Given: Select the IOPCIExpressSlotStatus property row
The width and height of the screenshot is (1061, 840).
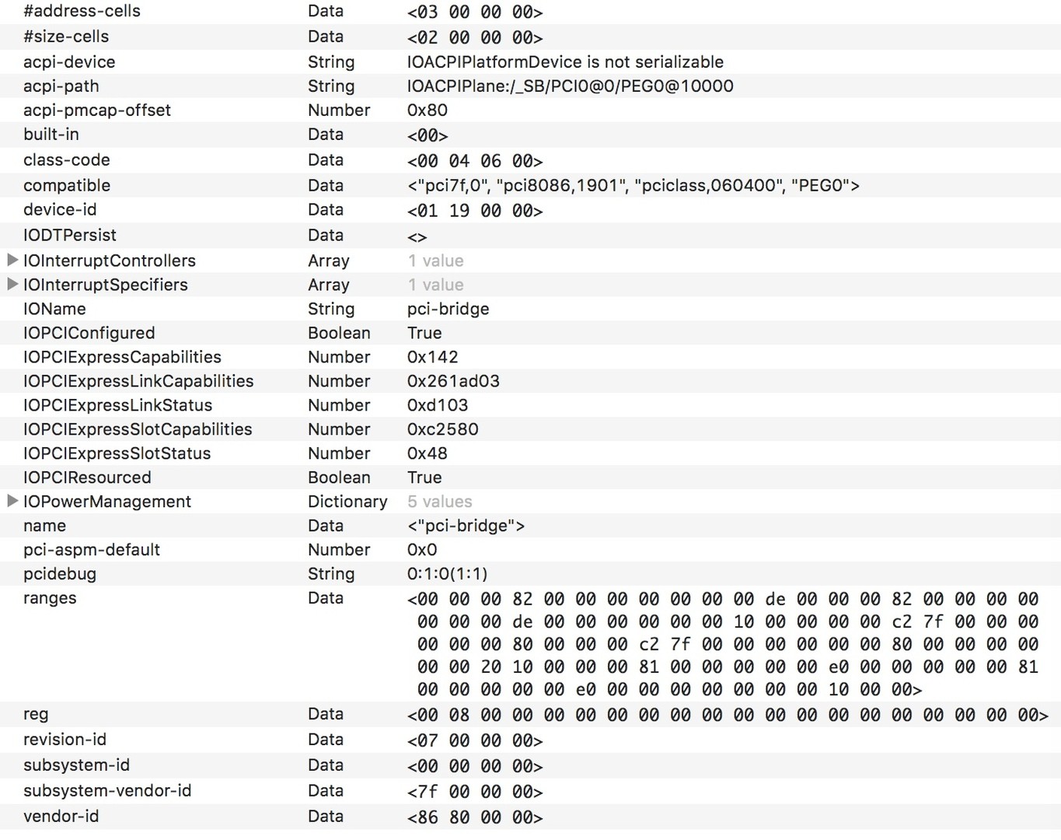Looking at the screenshot, I should coord(117,453).
